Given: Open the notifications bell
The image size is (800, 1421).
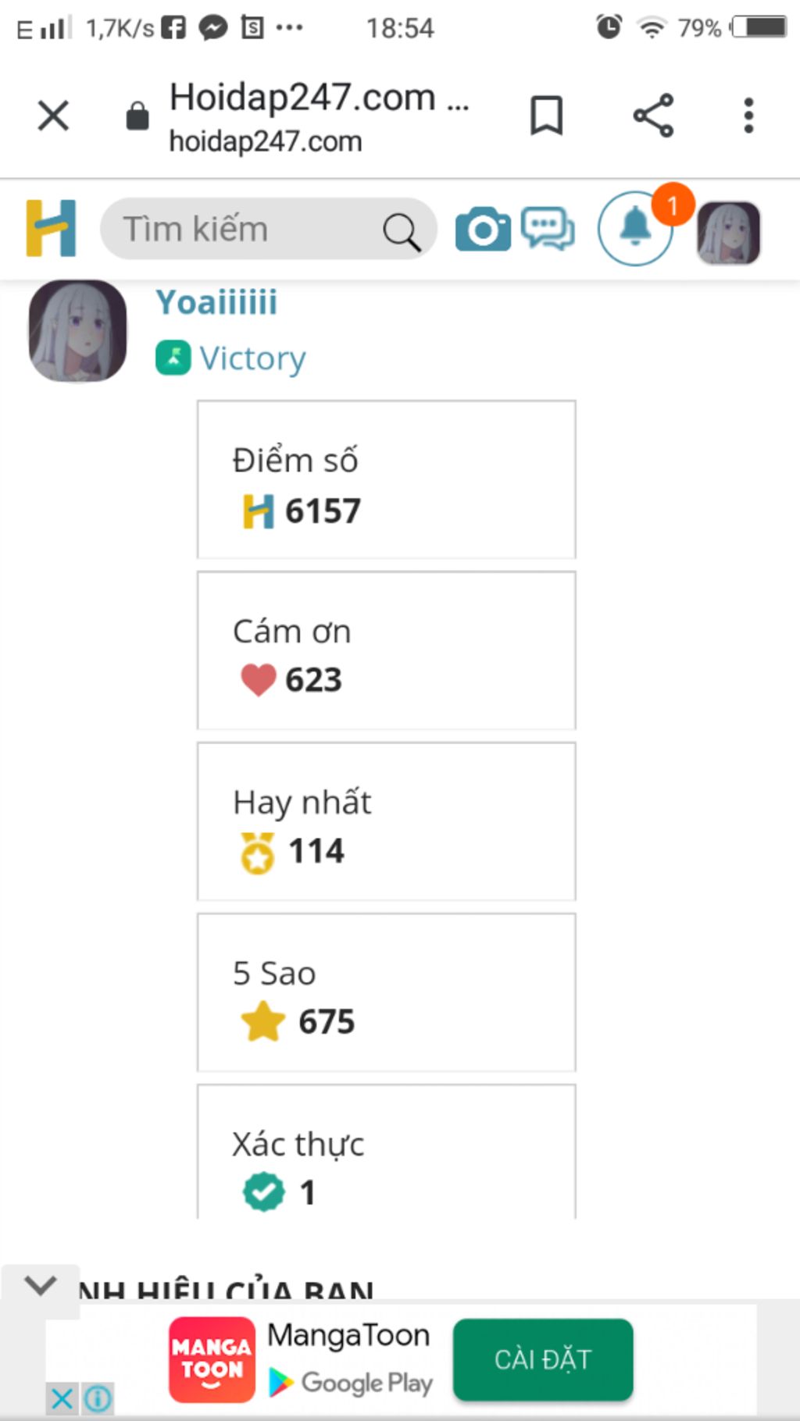Looking at the screenshot, I should (635, 228).
